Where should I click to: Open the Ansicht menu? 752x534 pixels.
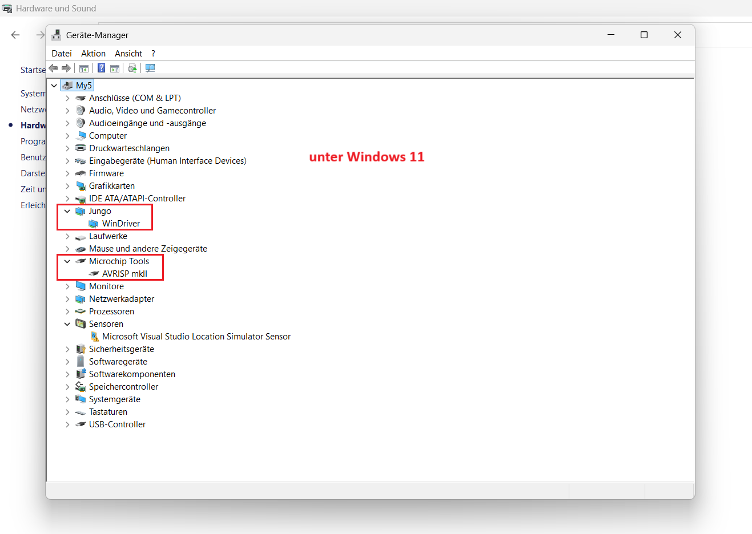[x=128, y=54]
